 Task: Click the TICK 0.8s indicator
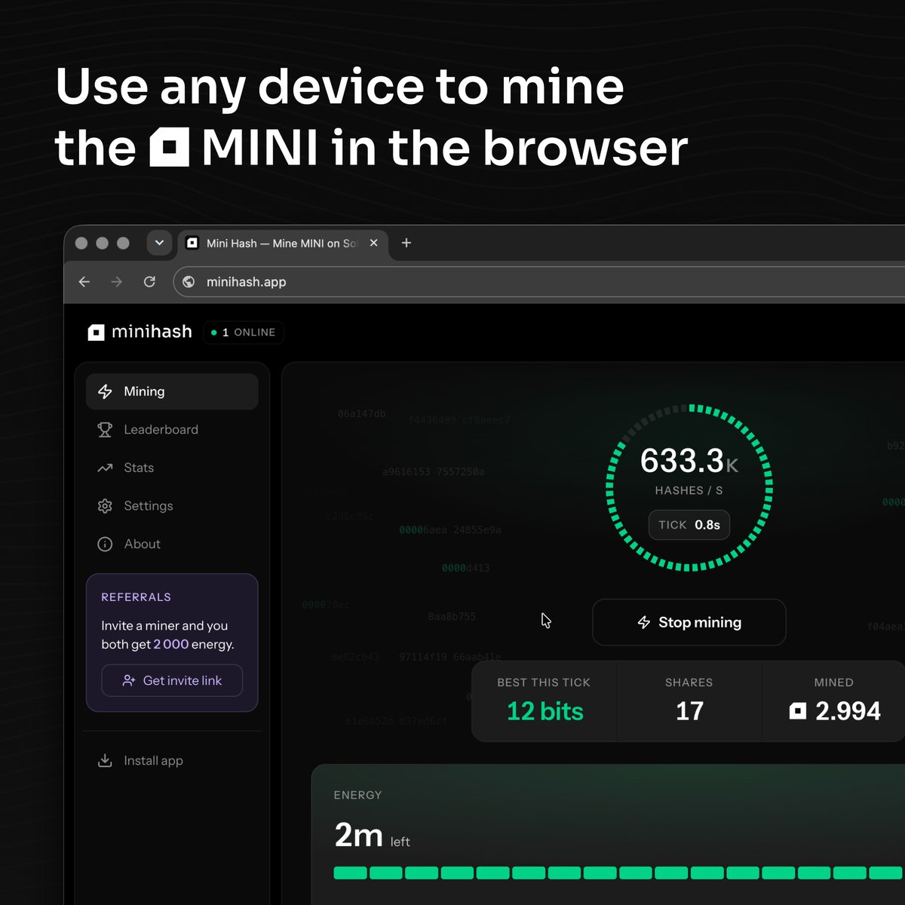(689, 525)
